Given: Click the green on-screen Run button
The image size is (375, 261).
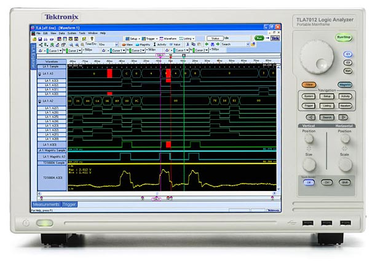Looking at the screenshot, I should [259, 38].
